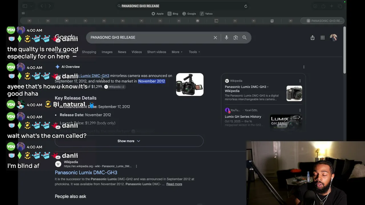This screenshot has width=365, height=205.
Task: Open three-dot menu on Wikipedia source card
Action: [x=300, y=81]
